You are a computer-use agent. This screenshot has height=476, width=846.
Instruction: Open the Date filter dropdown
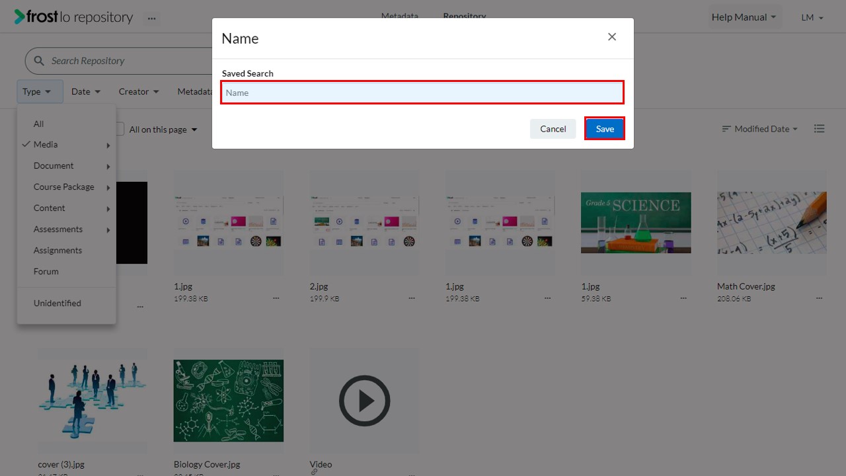pyautogui.click(x=86, y=92)
